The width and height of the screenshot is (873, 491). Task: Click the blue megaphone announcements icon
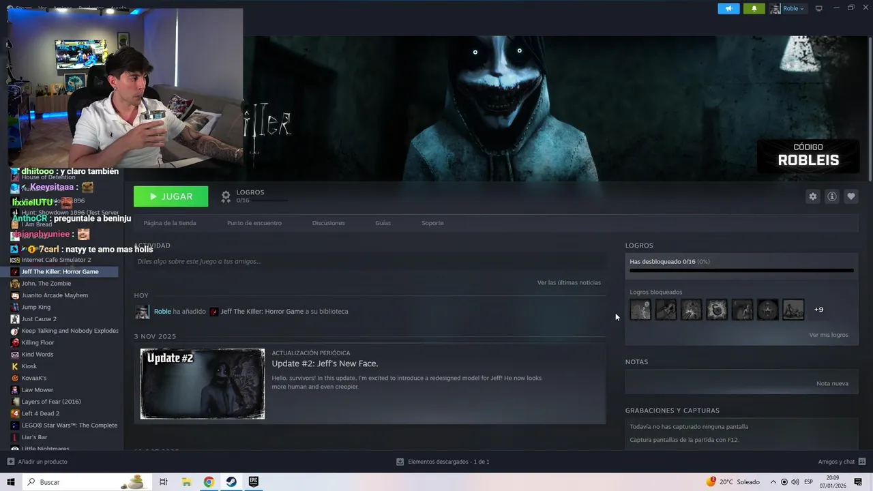click(728, 8)
